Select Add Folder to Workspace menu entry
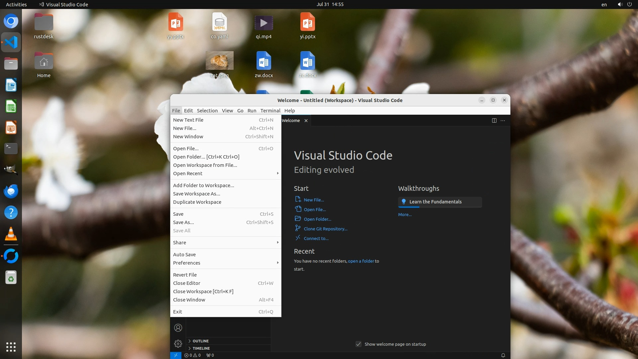This screenshot has width=638, height=359. click(203, 185)
